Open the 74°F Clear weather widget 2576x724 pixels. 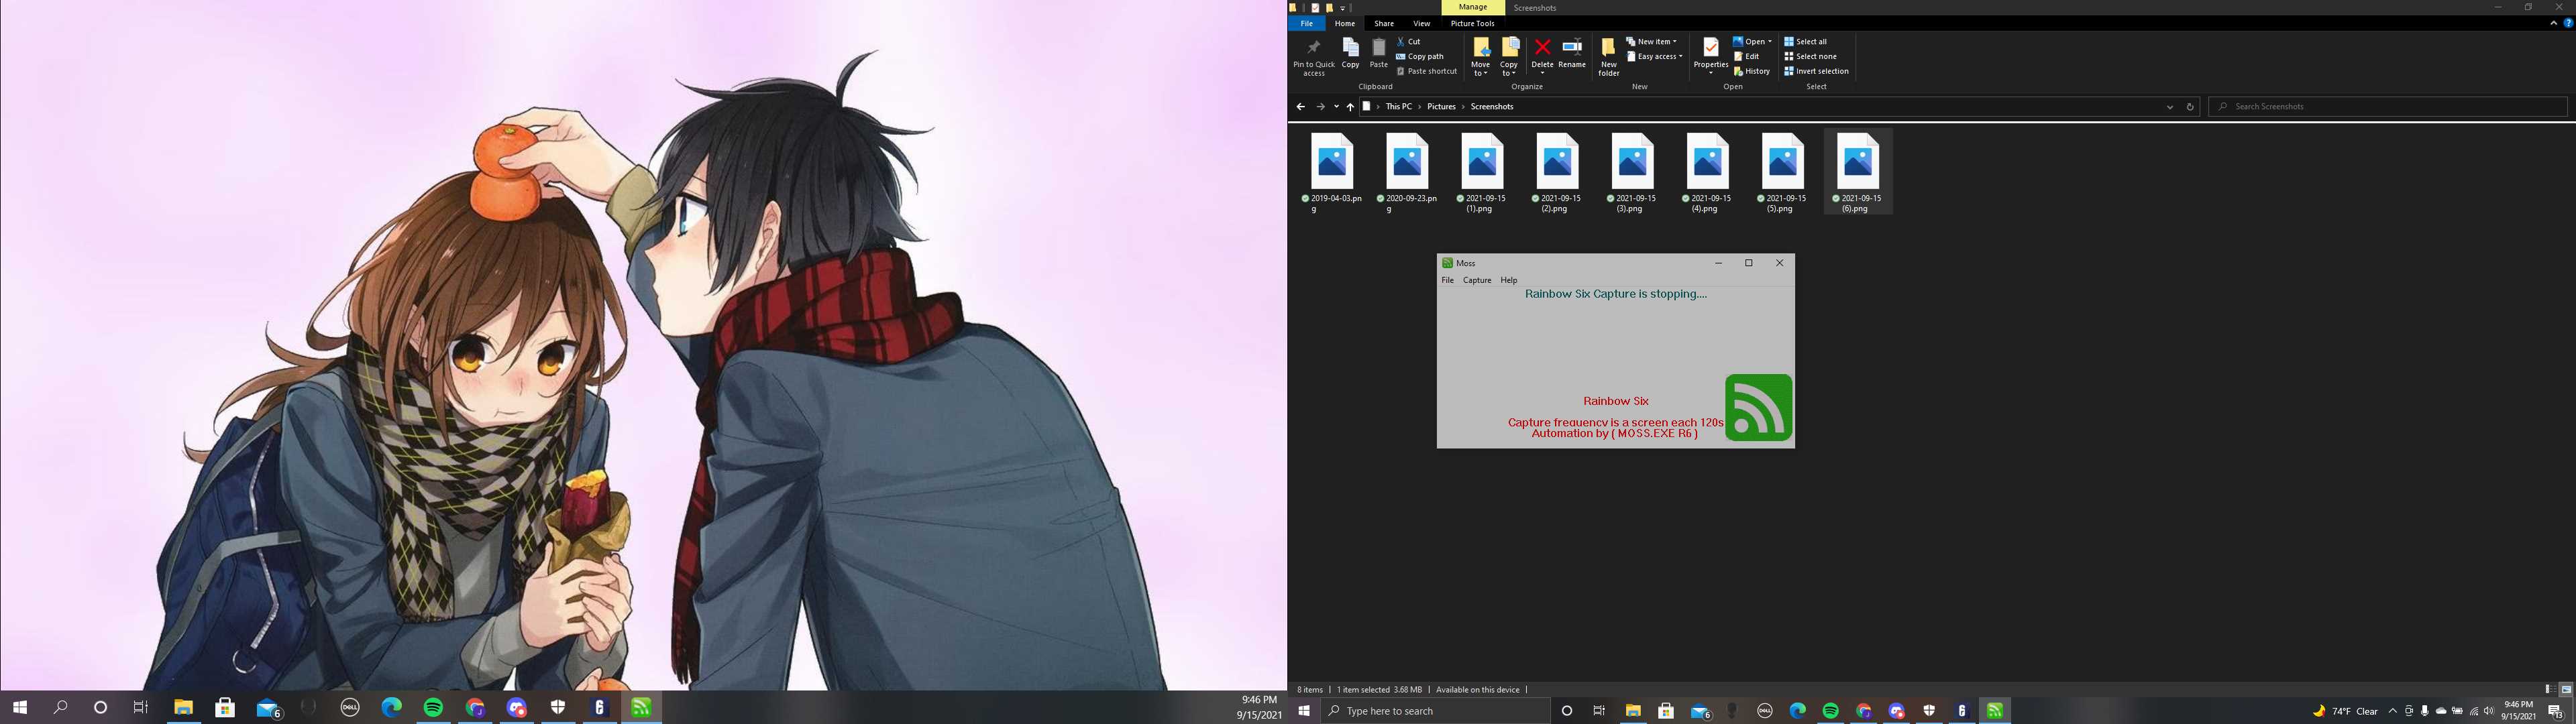tap(2345, 711)
